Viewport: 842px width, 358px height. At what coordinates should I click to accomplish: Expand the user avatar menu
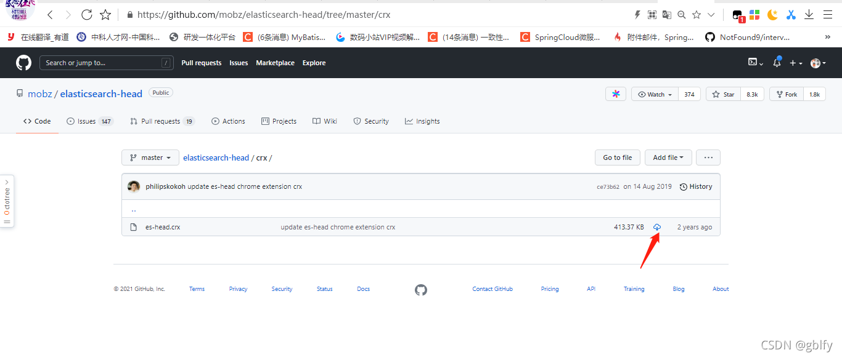pos(818,63)
